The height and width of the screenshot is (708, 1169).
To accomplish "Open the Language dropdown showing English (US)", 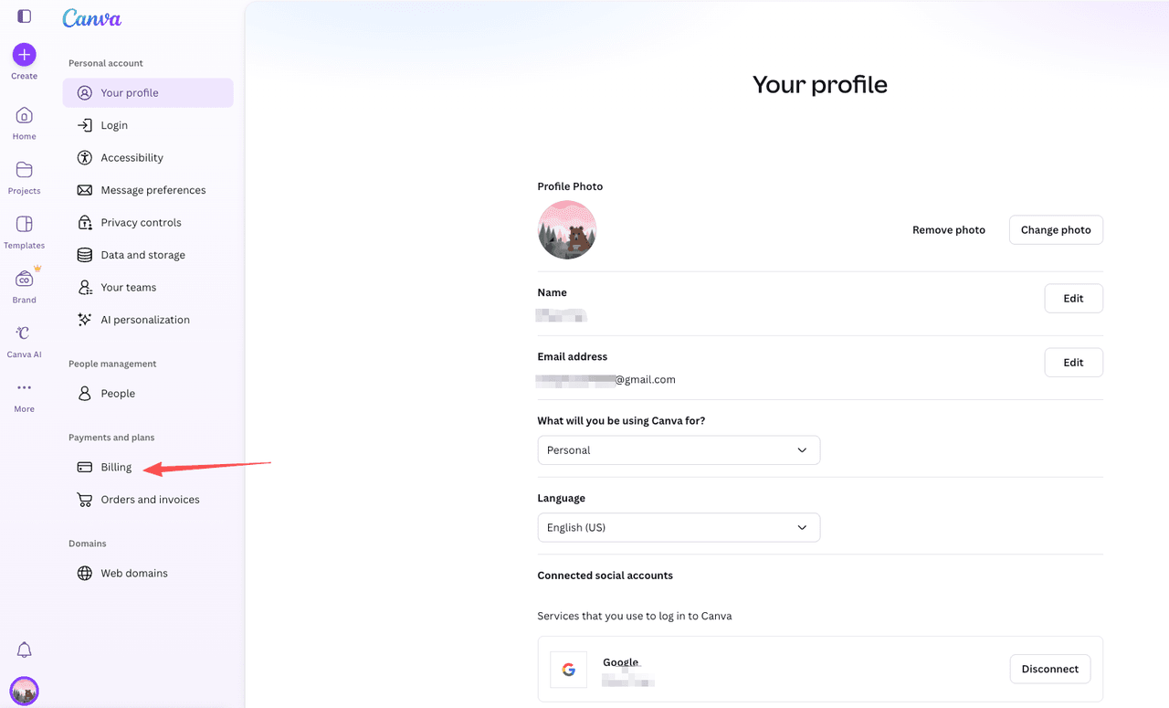I will [679, 527].
